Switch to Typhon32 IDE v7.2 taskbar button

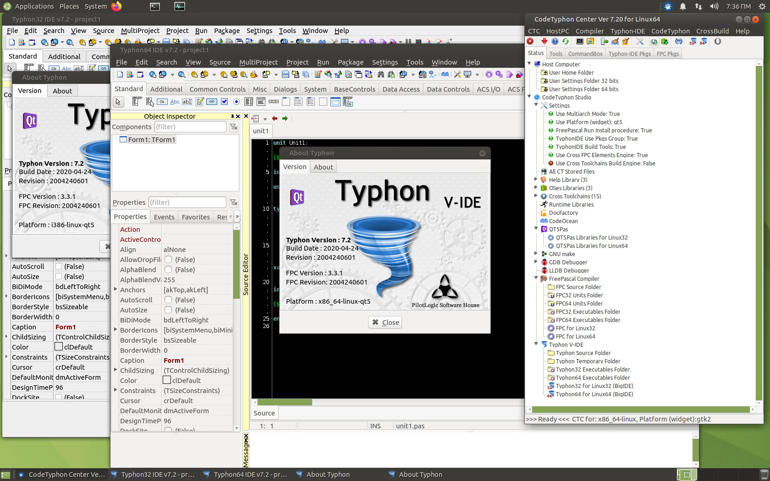154,475
